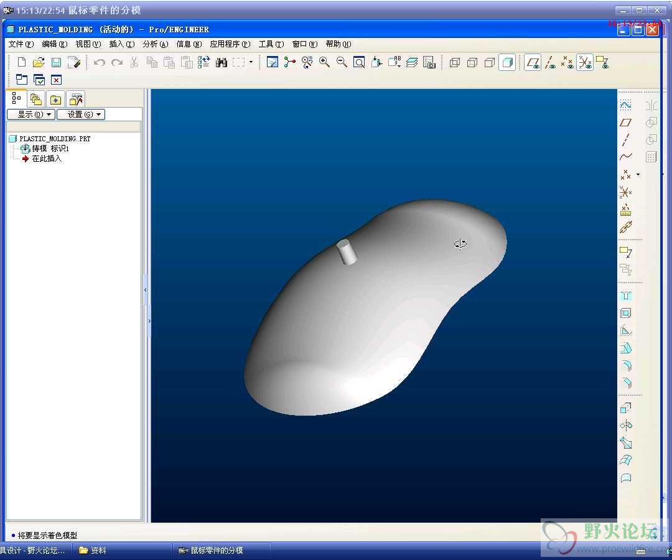This screenshot has height=560, width=672.
Task: Click the hole tool icon
Action: click(x=626, y=296)
